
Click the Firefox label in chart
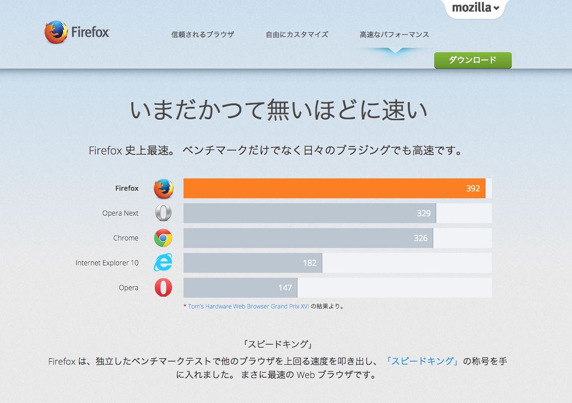pyautogui.click(x=127, y=188)
